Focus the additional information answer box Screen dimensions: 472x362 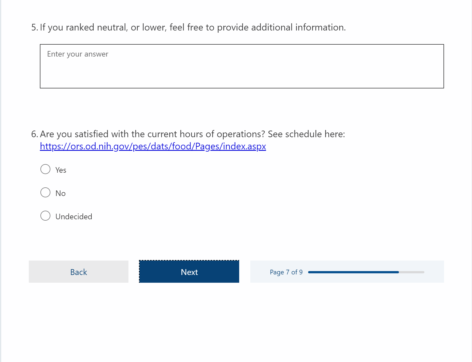[x=242, y=66]
